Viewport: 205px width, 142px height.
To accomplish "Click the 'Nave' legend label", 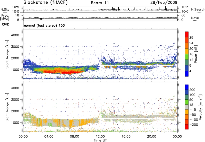I will (x=195, y=18).
